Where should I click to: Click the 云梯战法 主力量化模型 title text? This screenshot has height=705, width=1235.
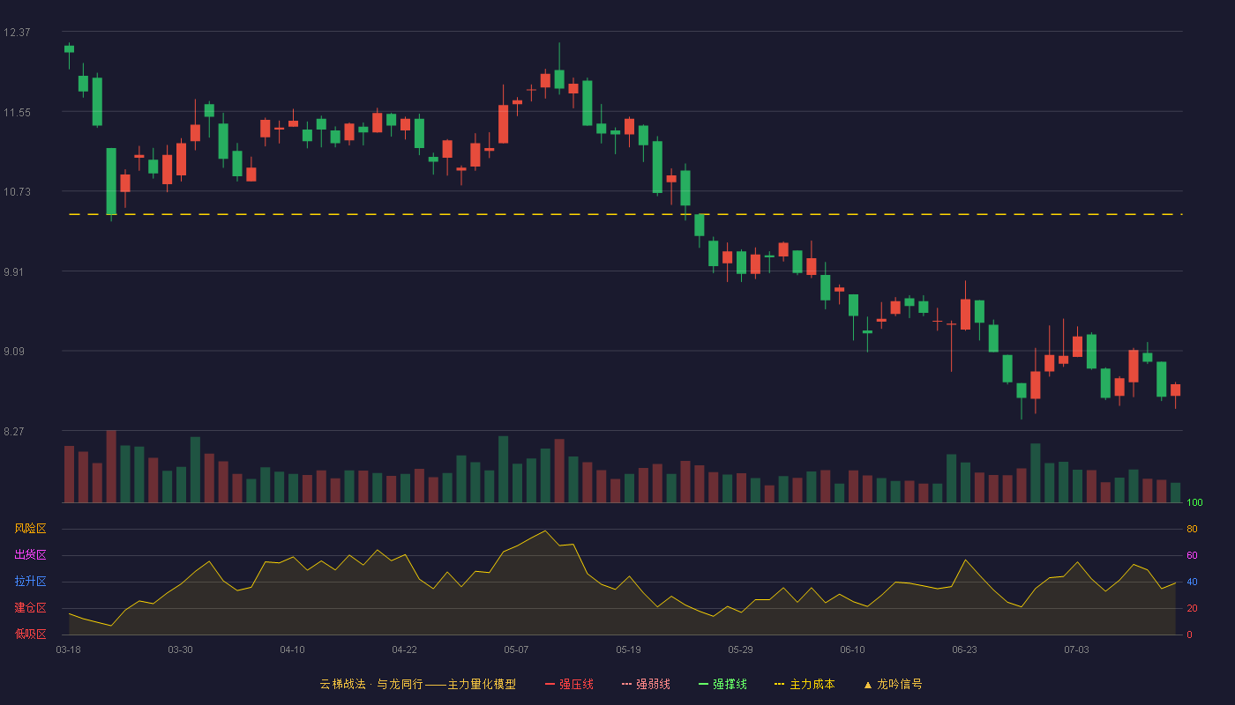coord(417,684)
